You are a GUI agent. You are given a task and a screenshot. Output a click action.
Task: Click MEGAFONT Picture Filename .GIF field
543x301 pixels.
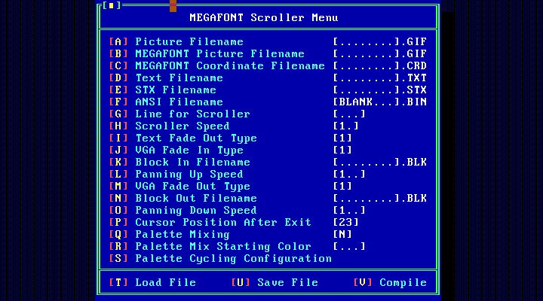point(380,54)
